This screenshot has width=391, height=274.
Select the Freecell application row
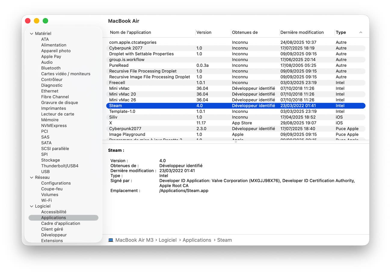236,83
